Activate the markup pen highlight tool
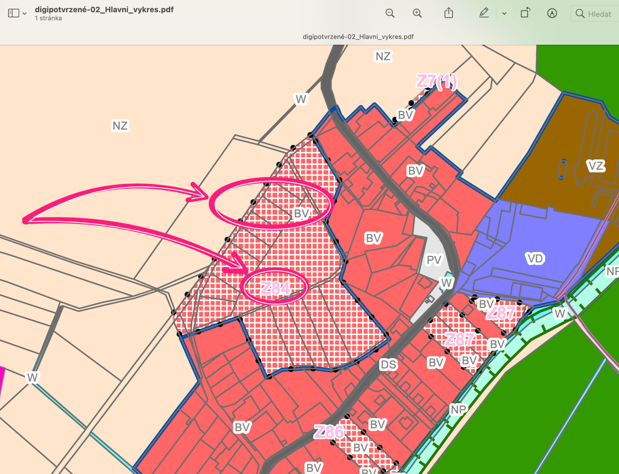Screen dimensions: 619x474 [x=484, y=13]
